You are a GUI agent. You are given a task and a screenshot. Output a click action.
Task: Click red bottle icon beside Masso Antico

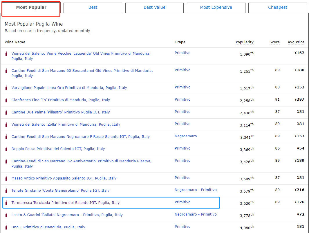6,178
